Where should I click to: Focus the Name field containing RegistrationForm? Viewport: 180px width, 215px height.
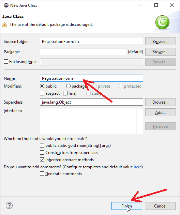(91, 78)
